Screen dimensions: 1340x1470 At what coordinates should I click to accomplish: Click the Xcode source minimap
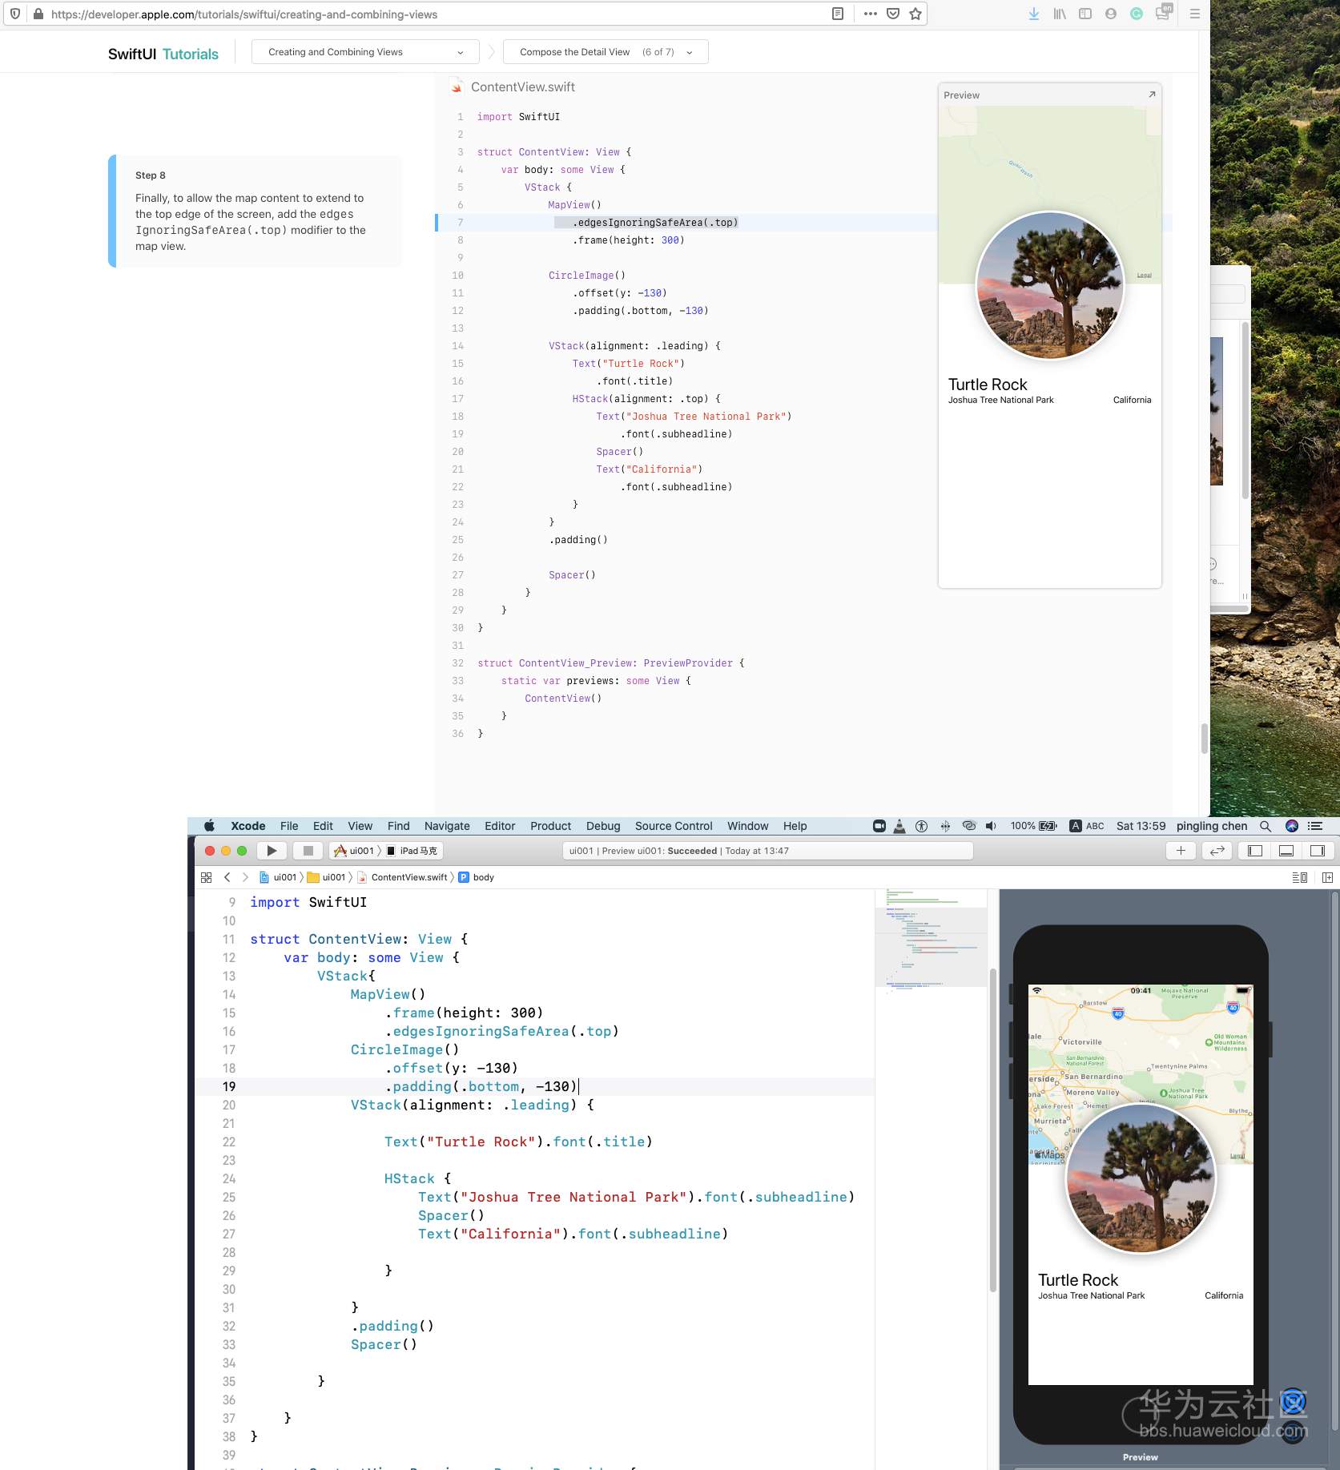coord(932,940)
